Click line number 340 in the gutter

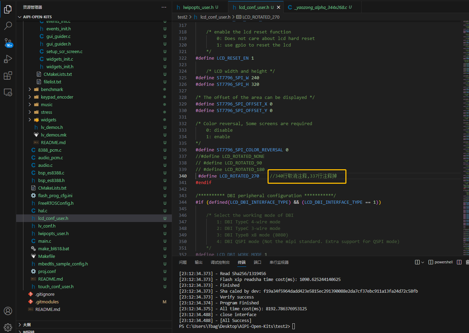[x=183, y=176]
